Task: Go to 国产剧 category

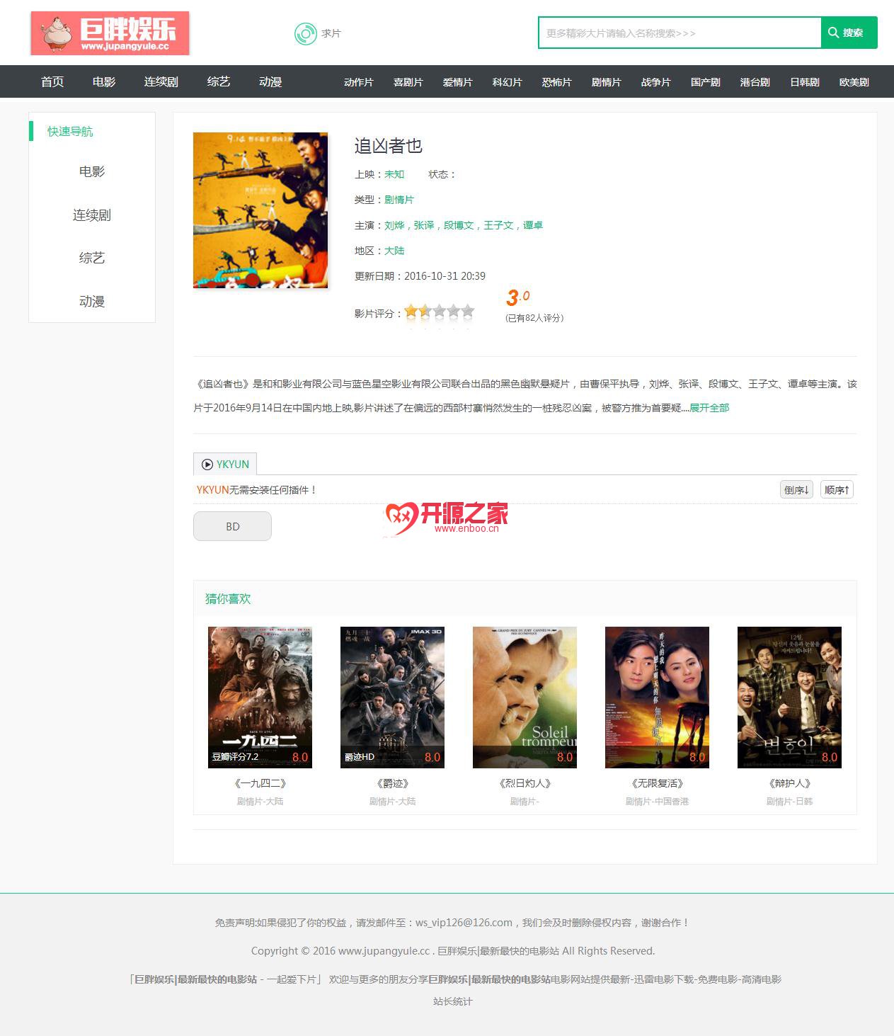Action: pos(706,82)
